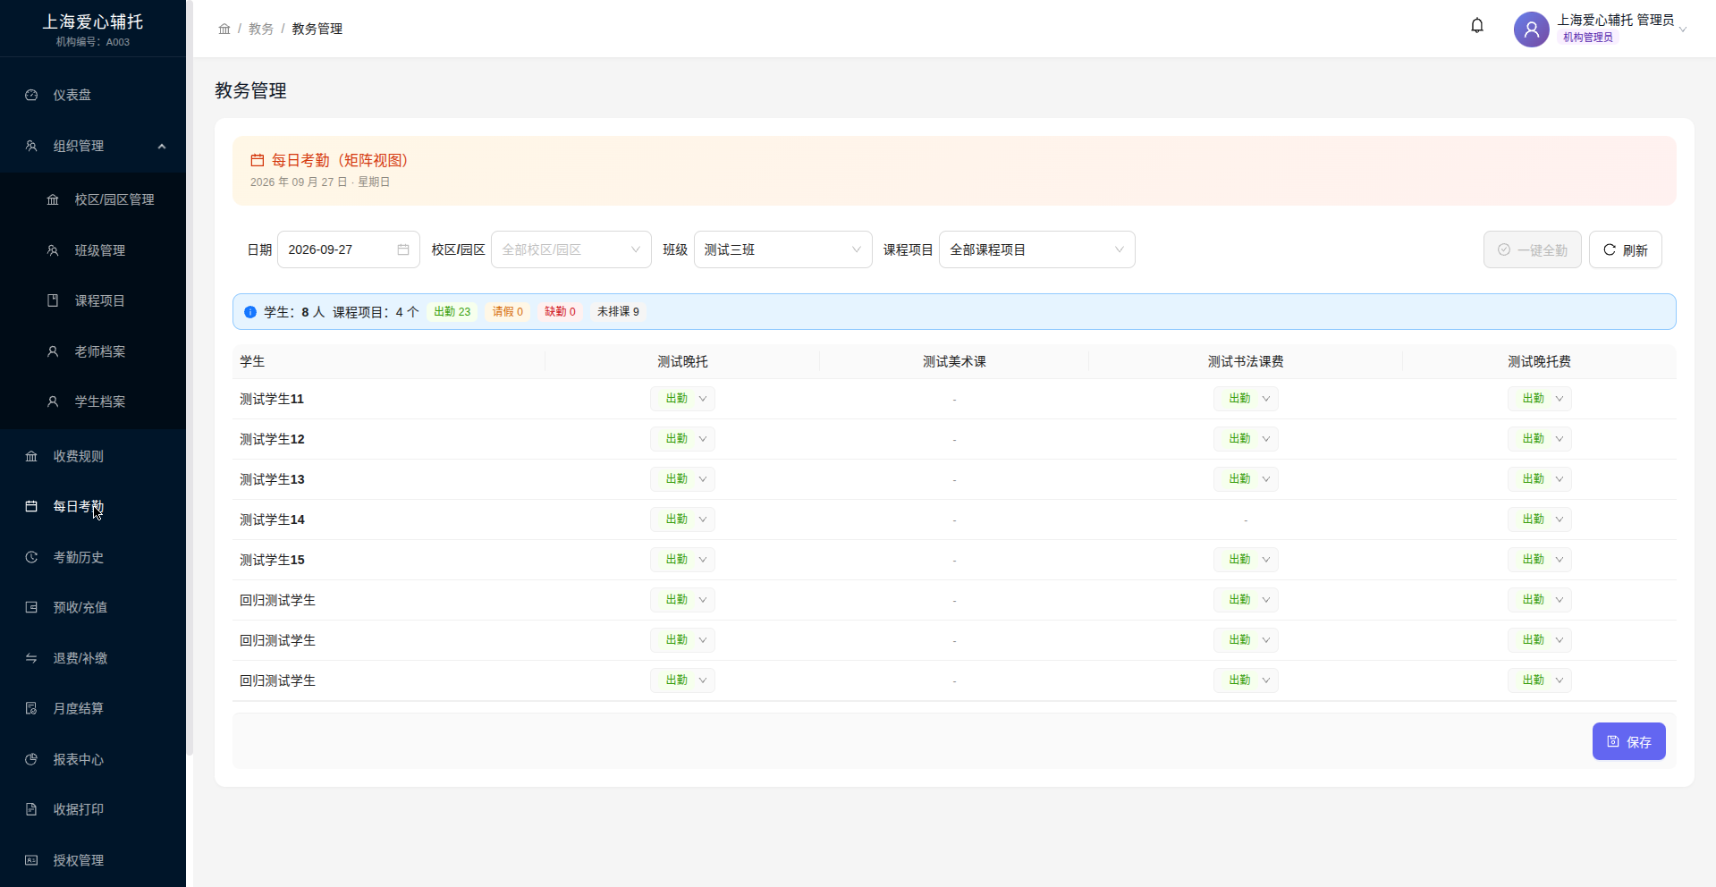Click the 未排课 9 tag

click(x=618, y=312)
